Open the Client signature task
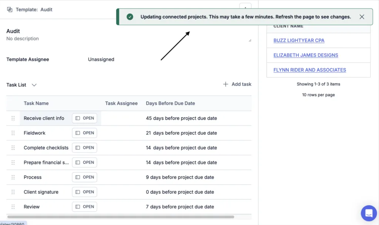This screenshot has height=225, width=379. pyautogui.click(x=85, y=192)
